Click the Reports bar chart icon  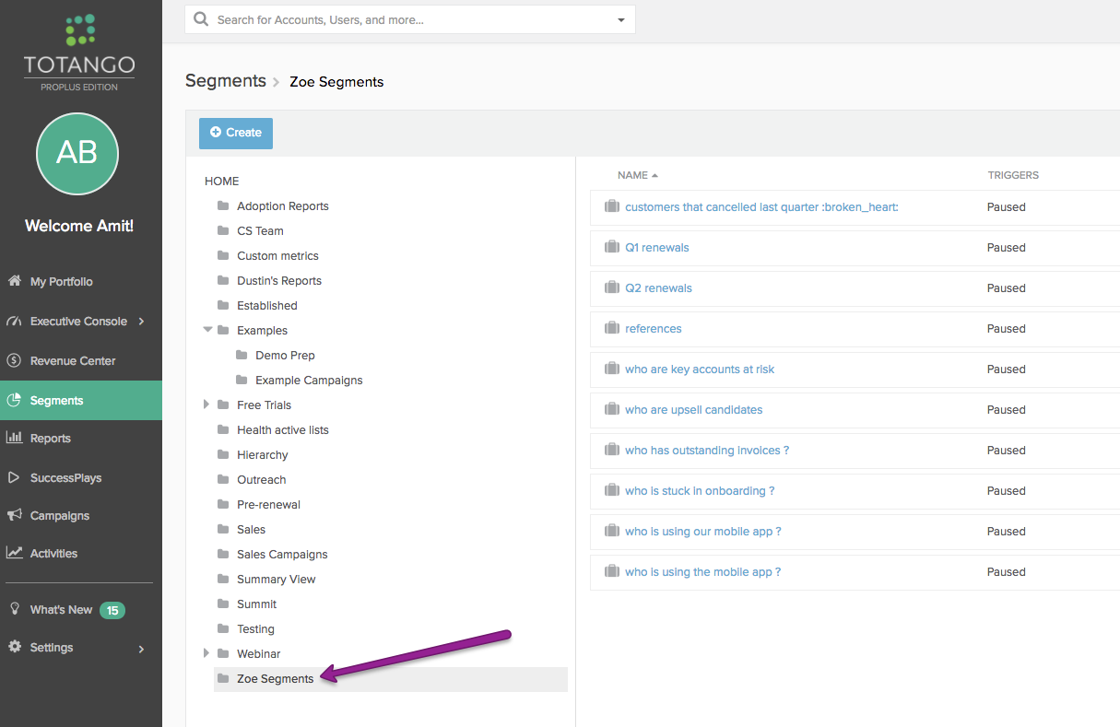pos(14,439)
